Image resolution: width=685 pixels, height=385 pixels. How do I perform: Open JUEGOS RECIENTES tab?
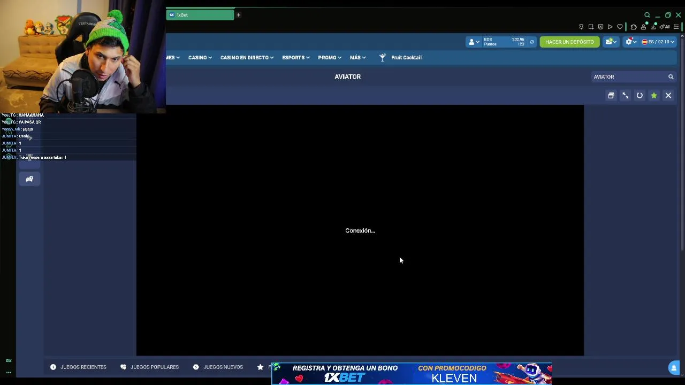[x=78, y=367]
